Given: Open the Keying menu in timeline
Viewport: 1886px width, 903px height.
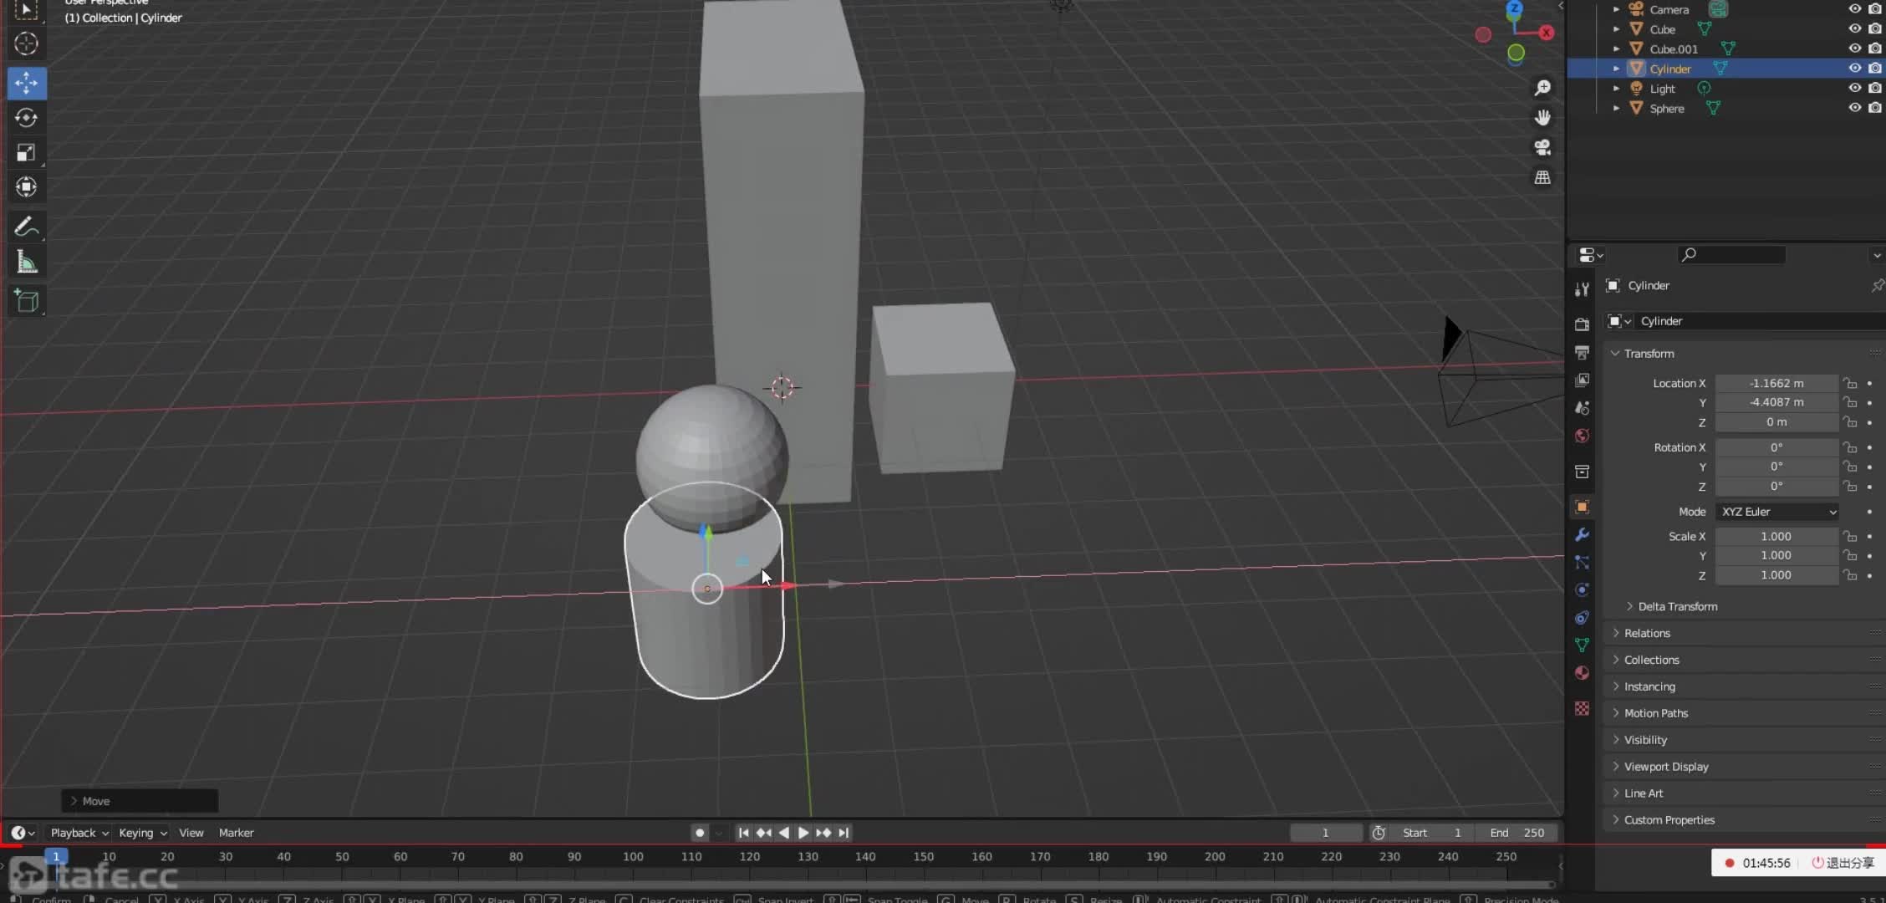Looking at the screenshot, I should coord(142,833).
